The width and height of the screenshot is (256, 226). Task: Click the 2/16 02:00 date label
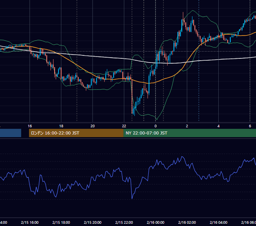pos(187,222)
